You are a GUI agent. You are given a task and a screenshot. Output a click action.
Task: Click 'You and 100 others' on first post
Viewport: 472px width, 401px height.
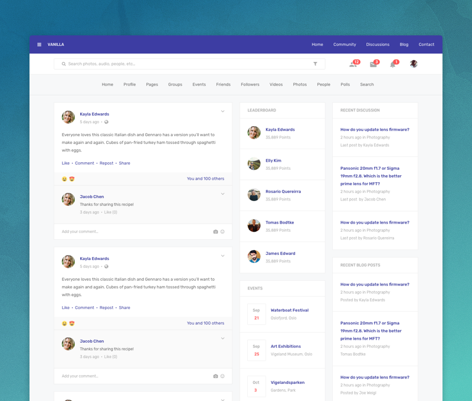205,179
